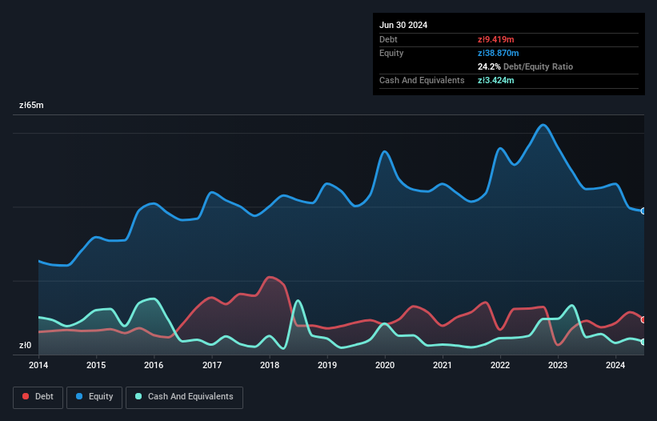
Task: Click the 2017 x-axis label
Action: click(x=212, y=365)
